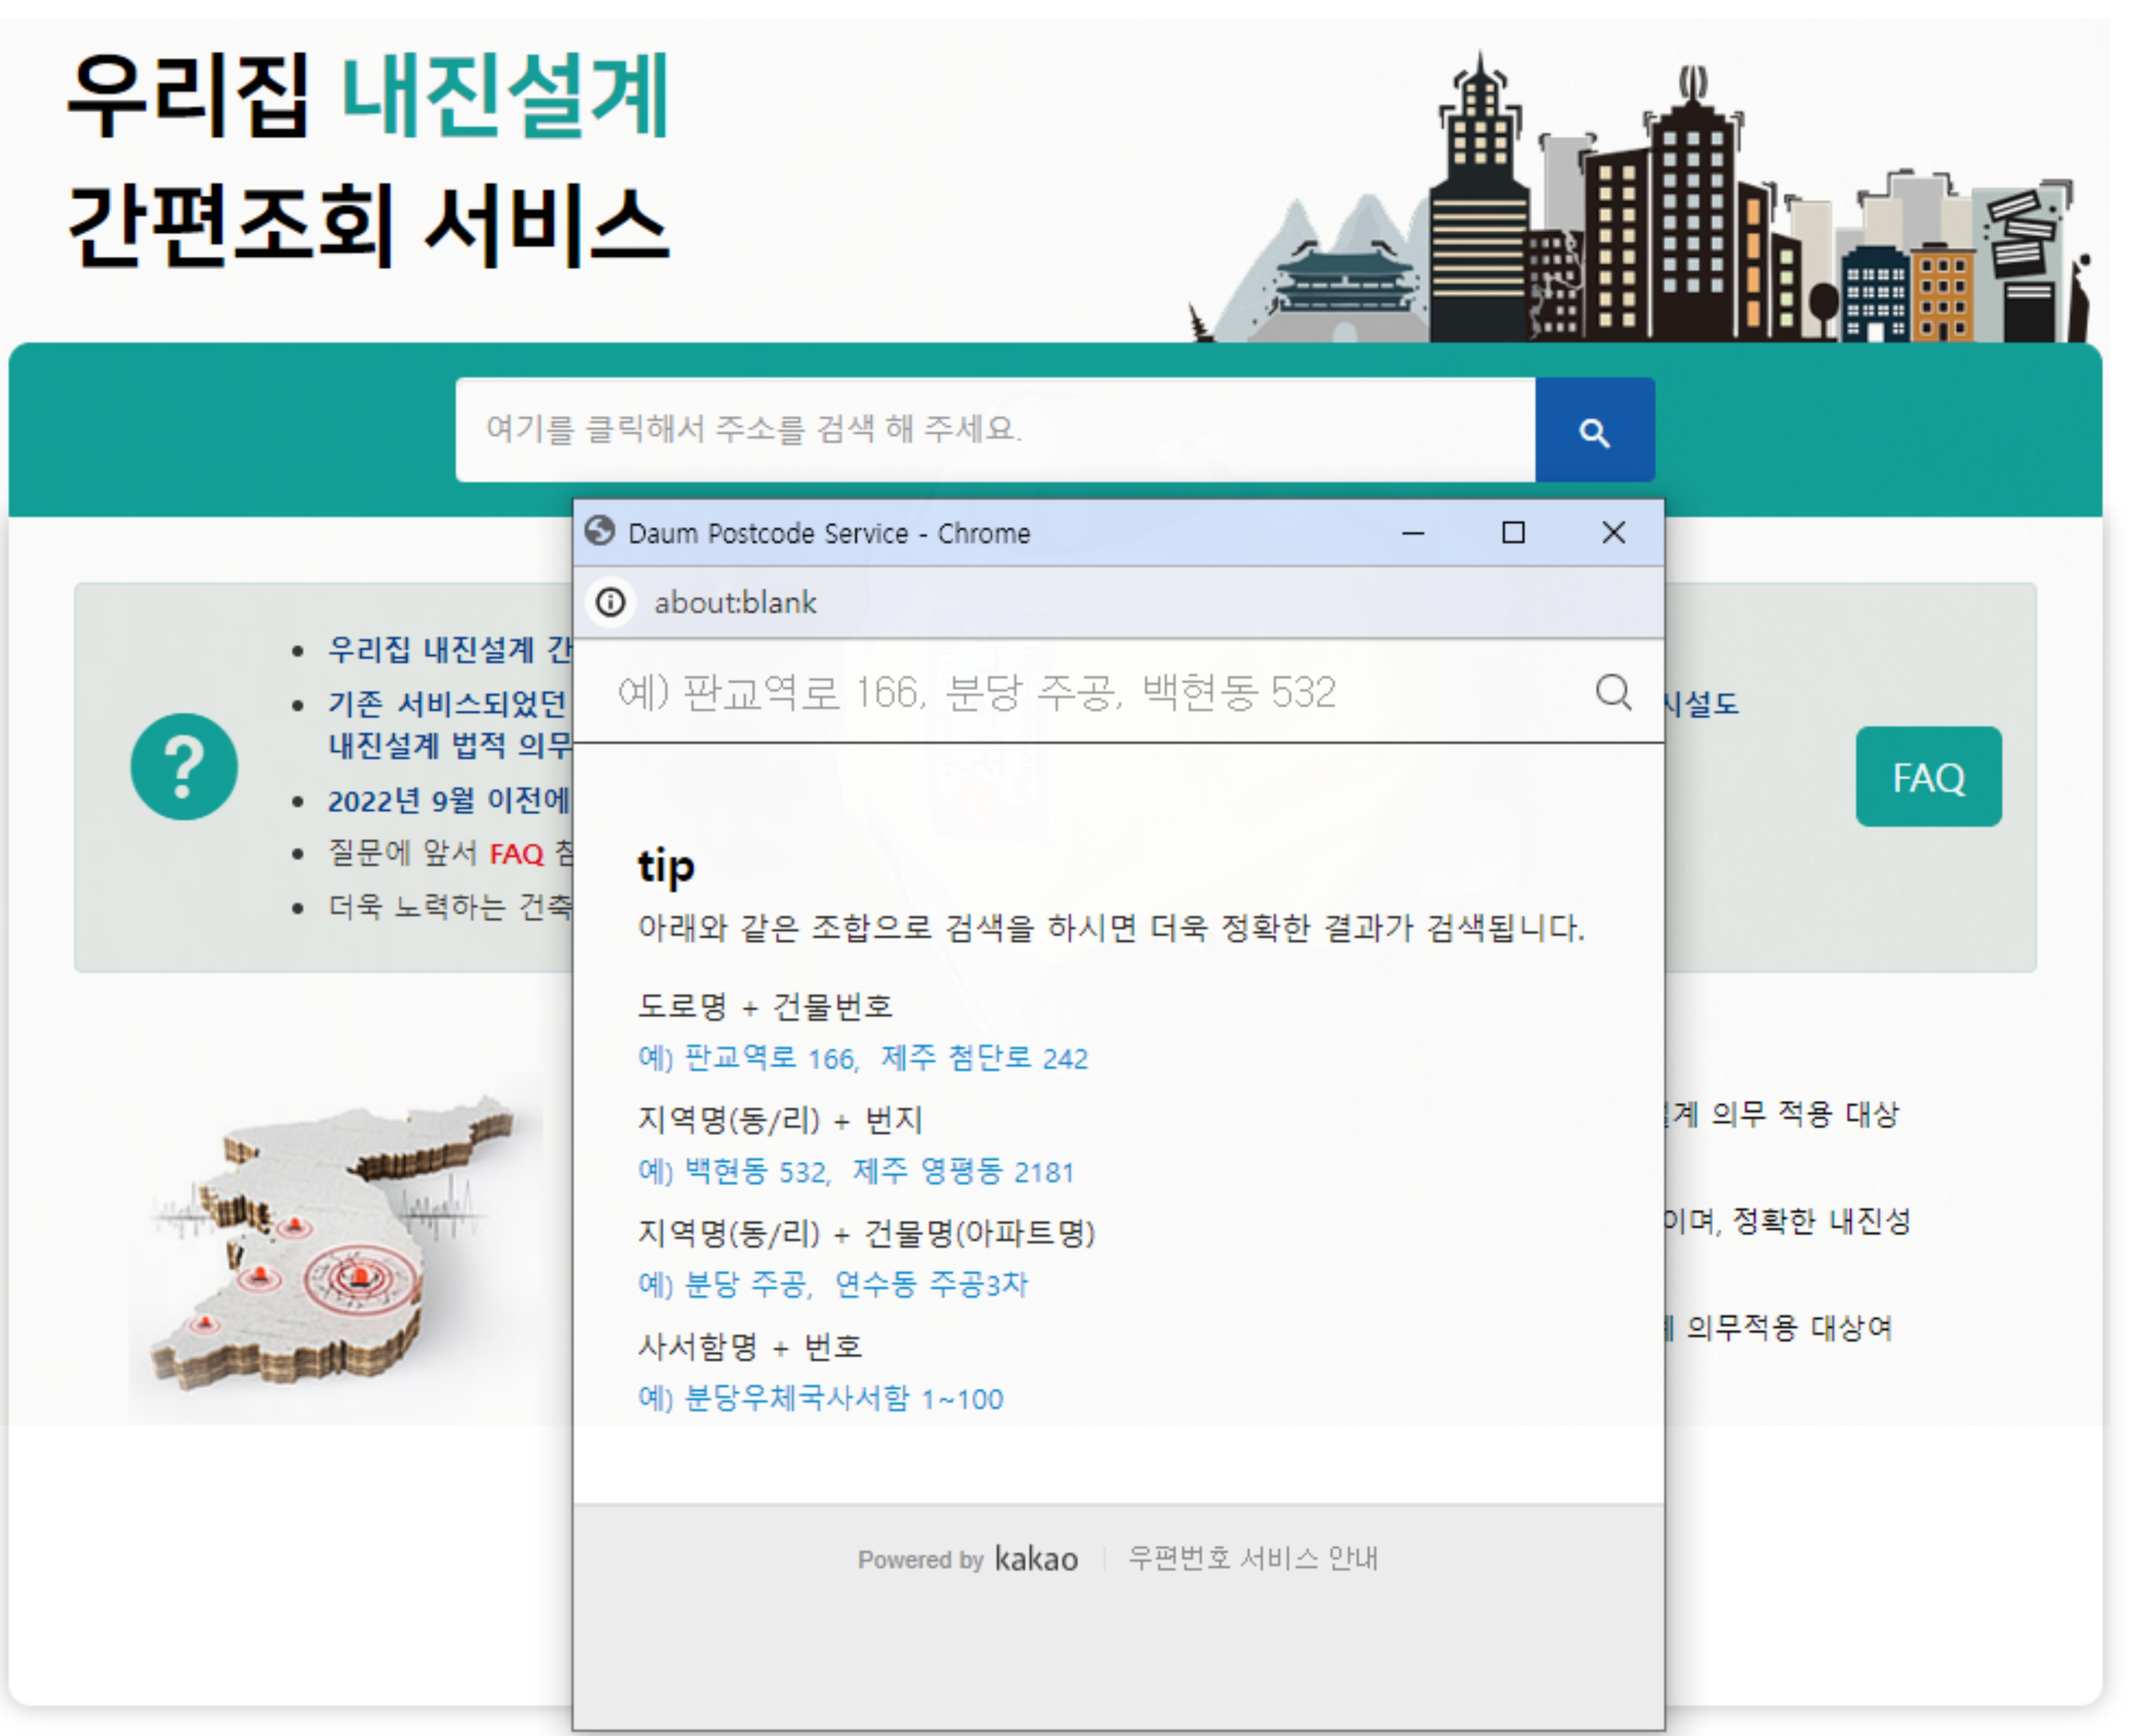Viewport: 2142px width, 1736px height.
Task: Click the popup's magnifier search icon
Action: click(1612, 692)
